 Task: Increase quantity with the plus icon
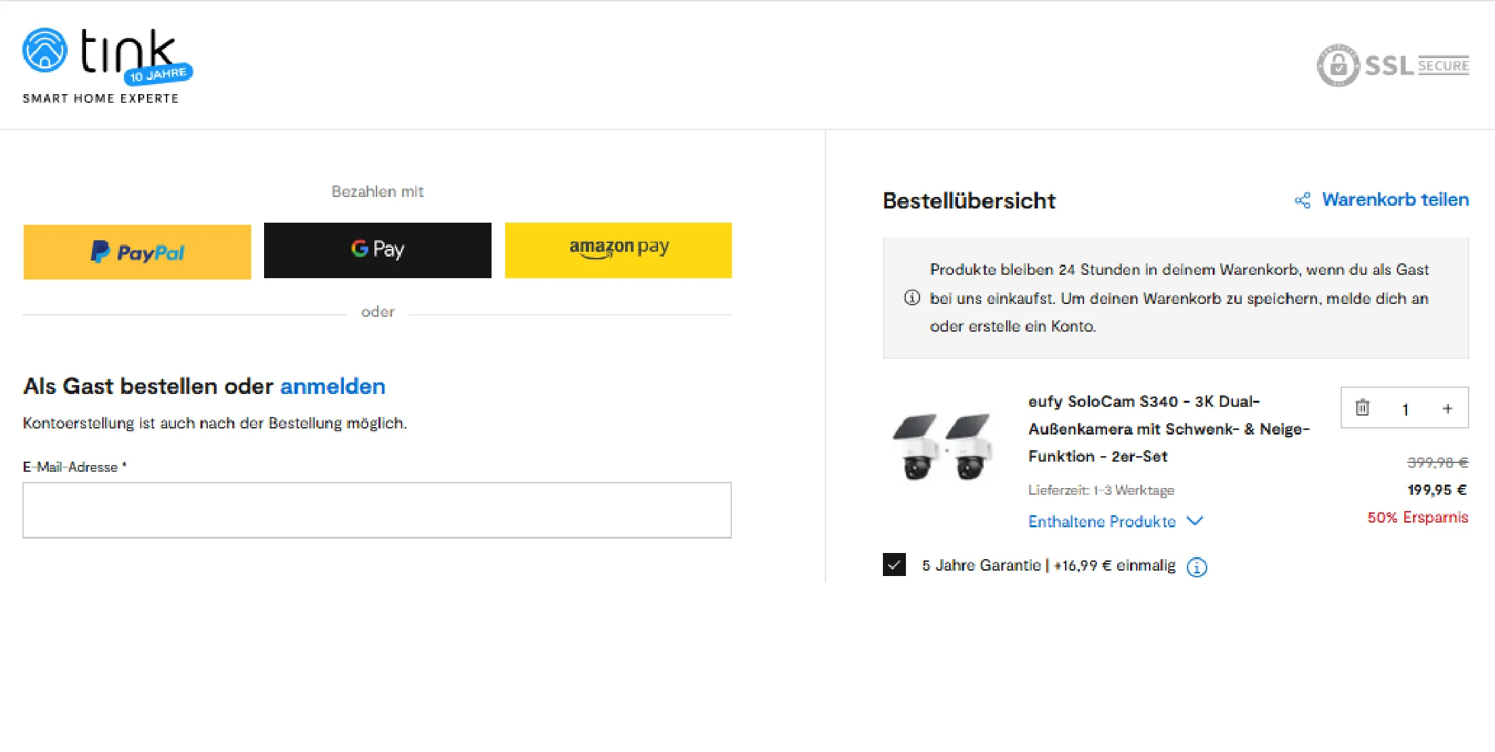pos(1448,409)
